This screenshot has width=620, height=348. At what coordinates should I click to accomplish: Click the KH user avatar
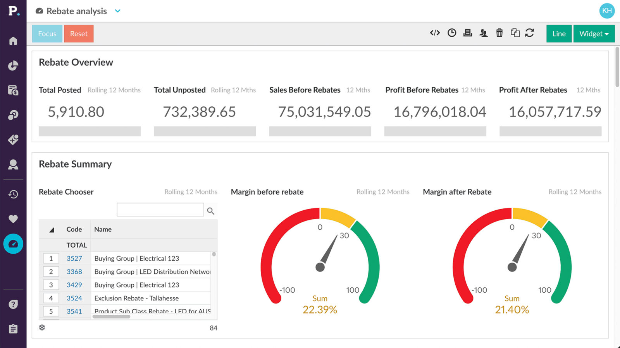607,11
